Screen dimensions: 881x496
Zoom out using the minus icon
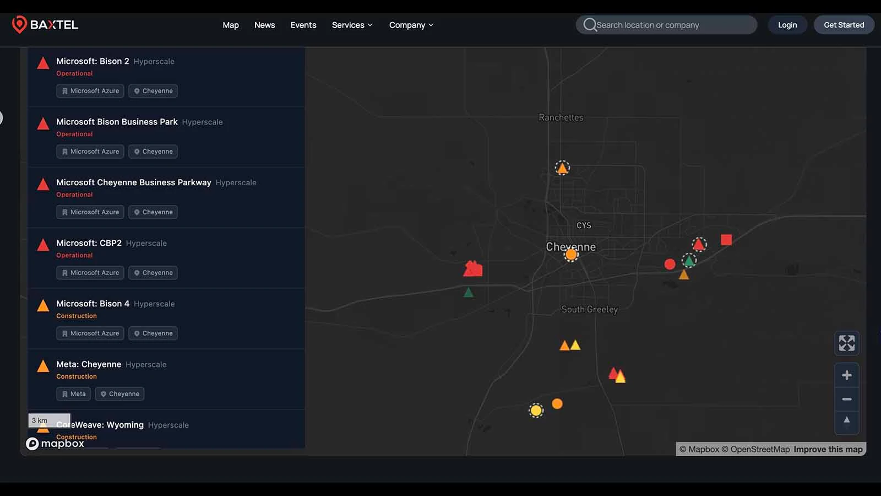pyautogui.click(x=846, y=398)
